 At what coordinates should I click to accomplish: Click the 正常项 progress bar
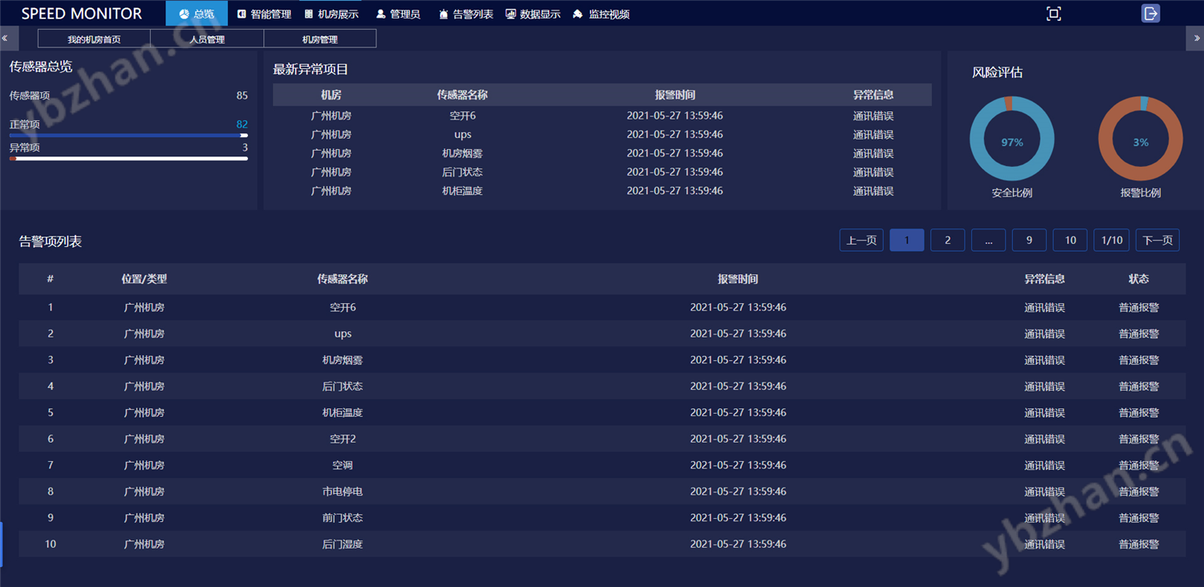[128, 136]
